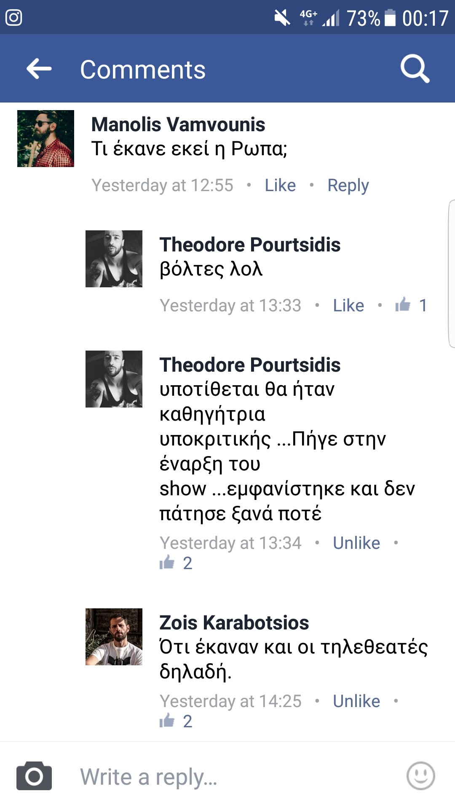This screenshot has width=455, height=810.
Task: Unlike Zois Karabotsios's comment
Action: pyautogui.click(x=356, y=701)
